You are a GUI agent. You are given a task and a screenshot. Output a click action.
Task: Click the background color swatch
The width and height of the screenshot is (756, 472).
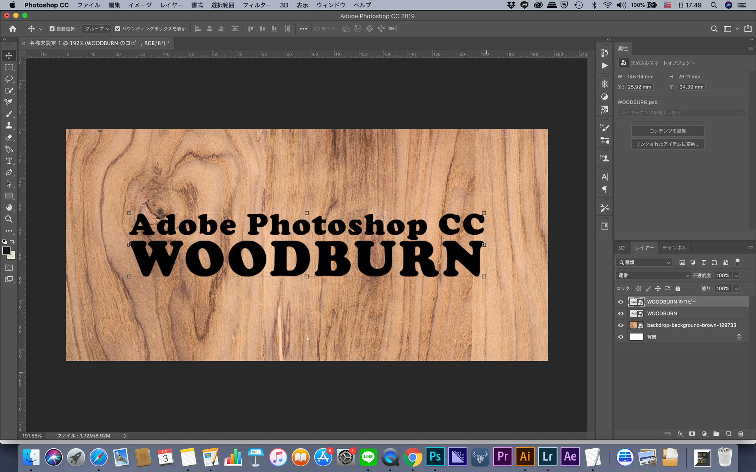click(12, 256)
